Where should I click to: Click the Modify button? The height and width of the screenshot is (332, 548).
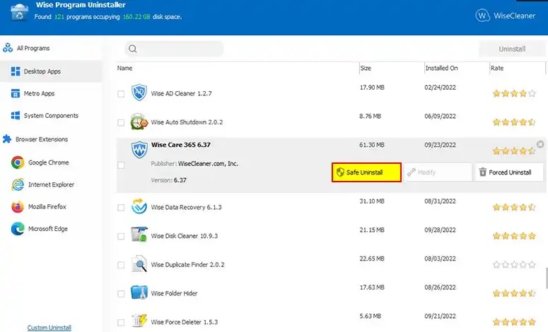(438, 172)
